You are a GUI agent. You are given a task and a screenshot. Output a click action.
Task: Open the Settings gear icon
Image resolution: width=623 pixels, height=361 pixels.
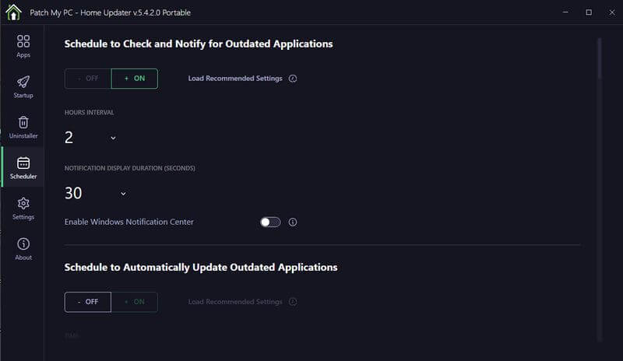tap(23, 204)
